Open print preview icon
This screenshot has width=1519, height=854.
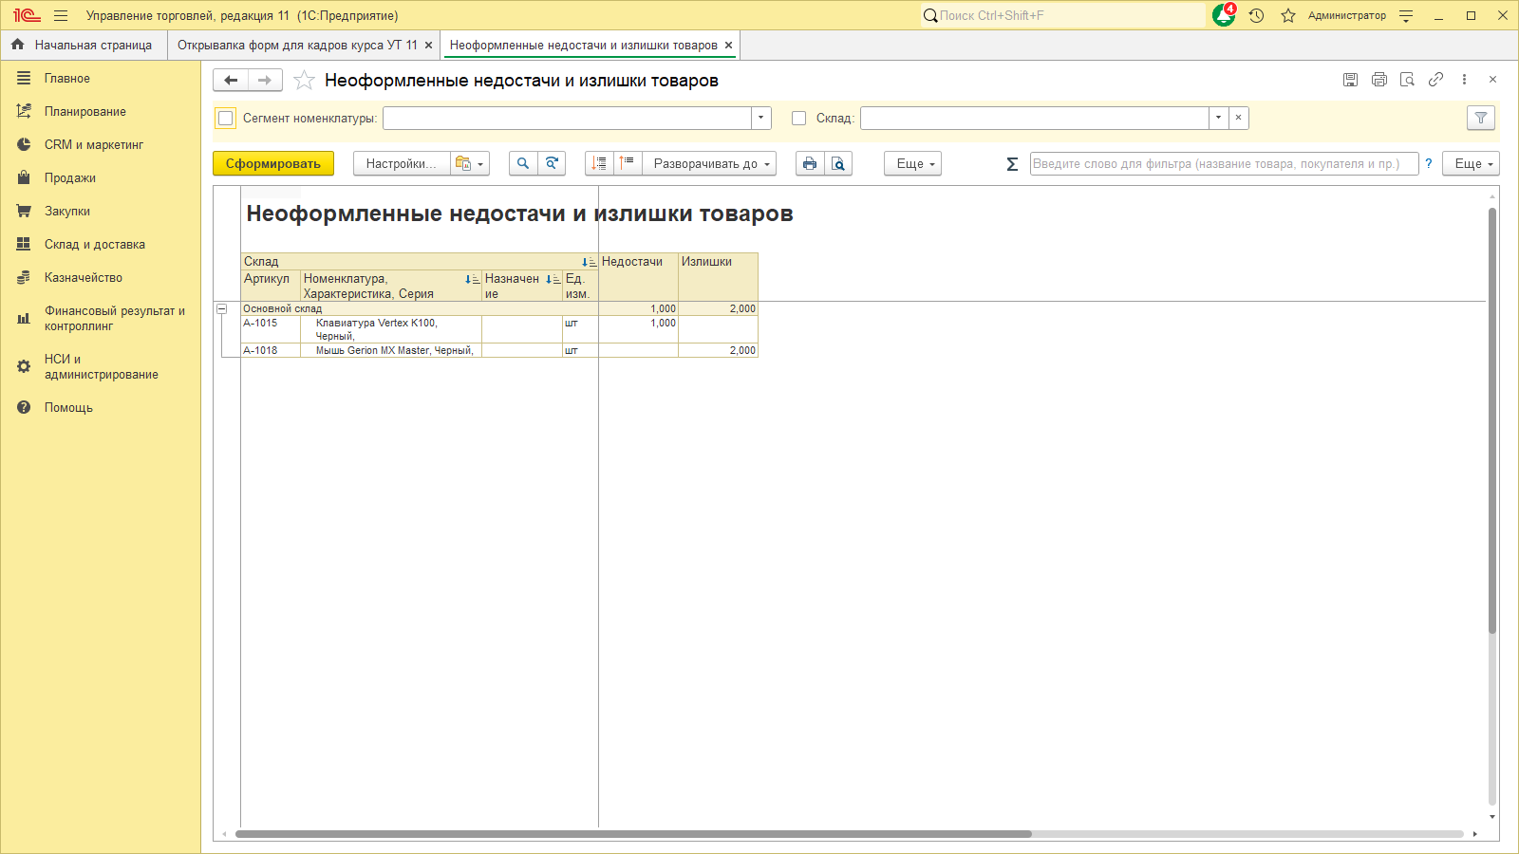click(x=838, y=163)
